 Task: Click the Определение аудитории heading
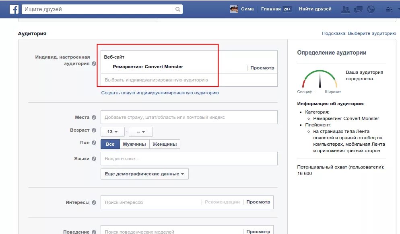[332, 53]
